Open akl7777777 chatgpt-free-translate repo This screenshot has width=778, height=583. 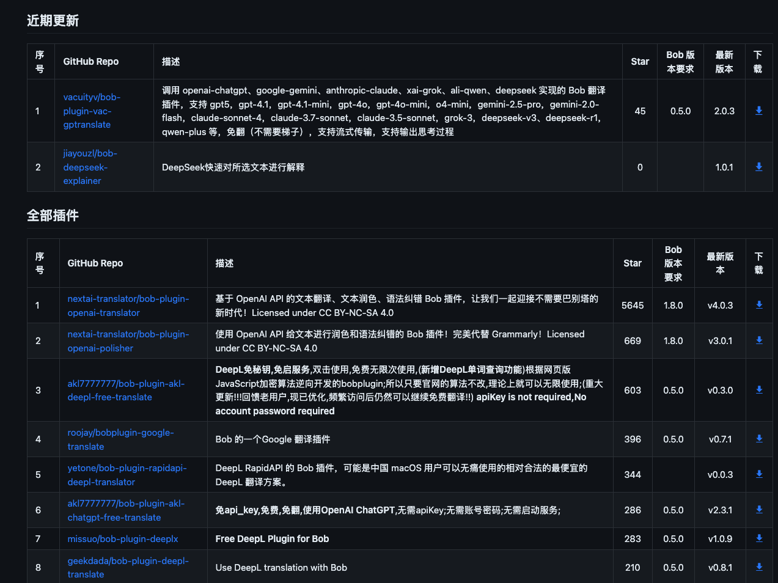click(125, 510)
